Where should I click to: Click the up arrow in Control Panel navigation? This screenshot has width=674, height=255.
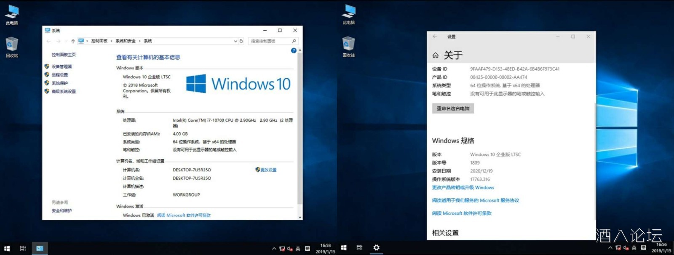[x=73, y=41]
